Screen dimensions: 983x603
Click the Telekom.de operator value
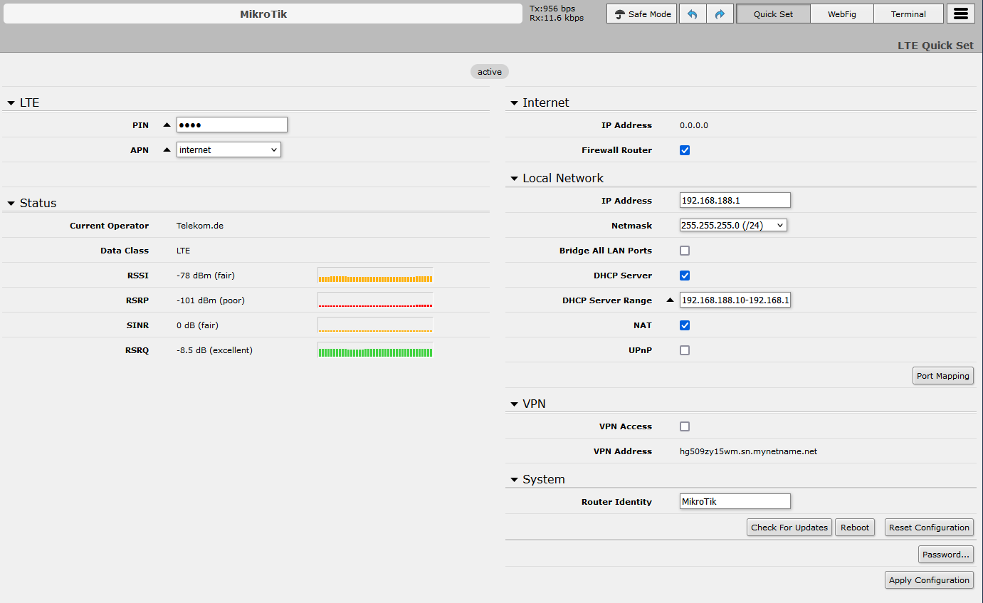[x=200, y=226]
